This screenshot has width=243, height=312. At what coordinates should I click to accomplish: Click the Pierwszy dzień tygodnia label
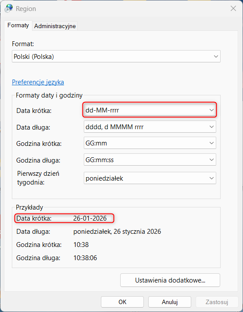[38, 178]
